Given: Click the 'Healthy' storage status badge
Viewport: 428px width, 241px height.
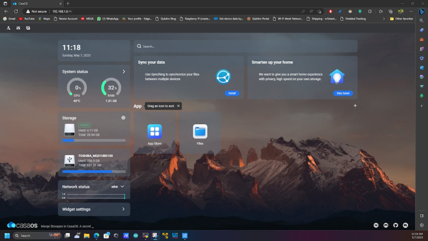Looking at the screenshot, I should click(x=84, y=125).
